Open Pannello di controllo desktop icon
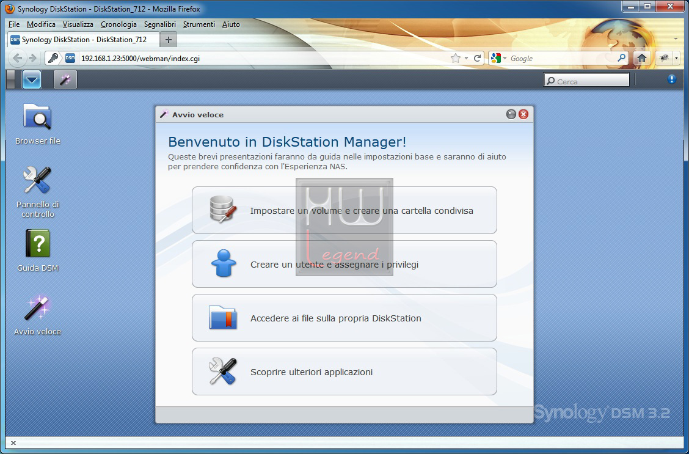This screenshot has width=689, height=454. click(37, 192)
